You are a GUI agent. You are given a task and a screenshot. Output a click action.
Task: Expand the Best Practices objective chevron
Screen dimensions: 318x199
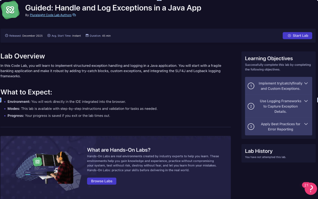click(306, 124)
